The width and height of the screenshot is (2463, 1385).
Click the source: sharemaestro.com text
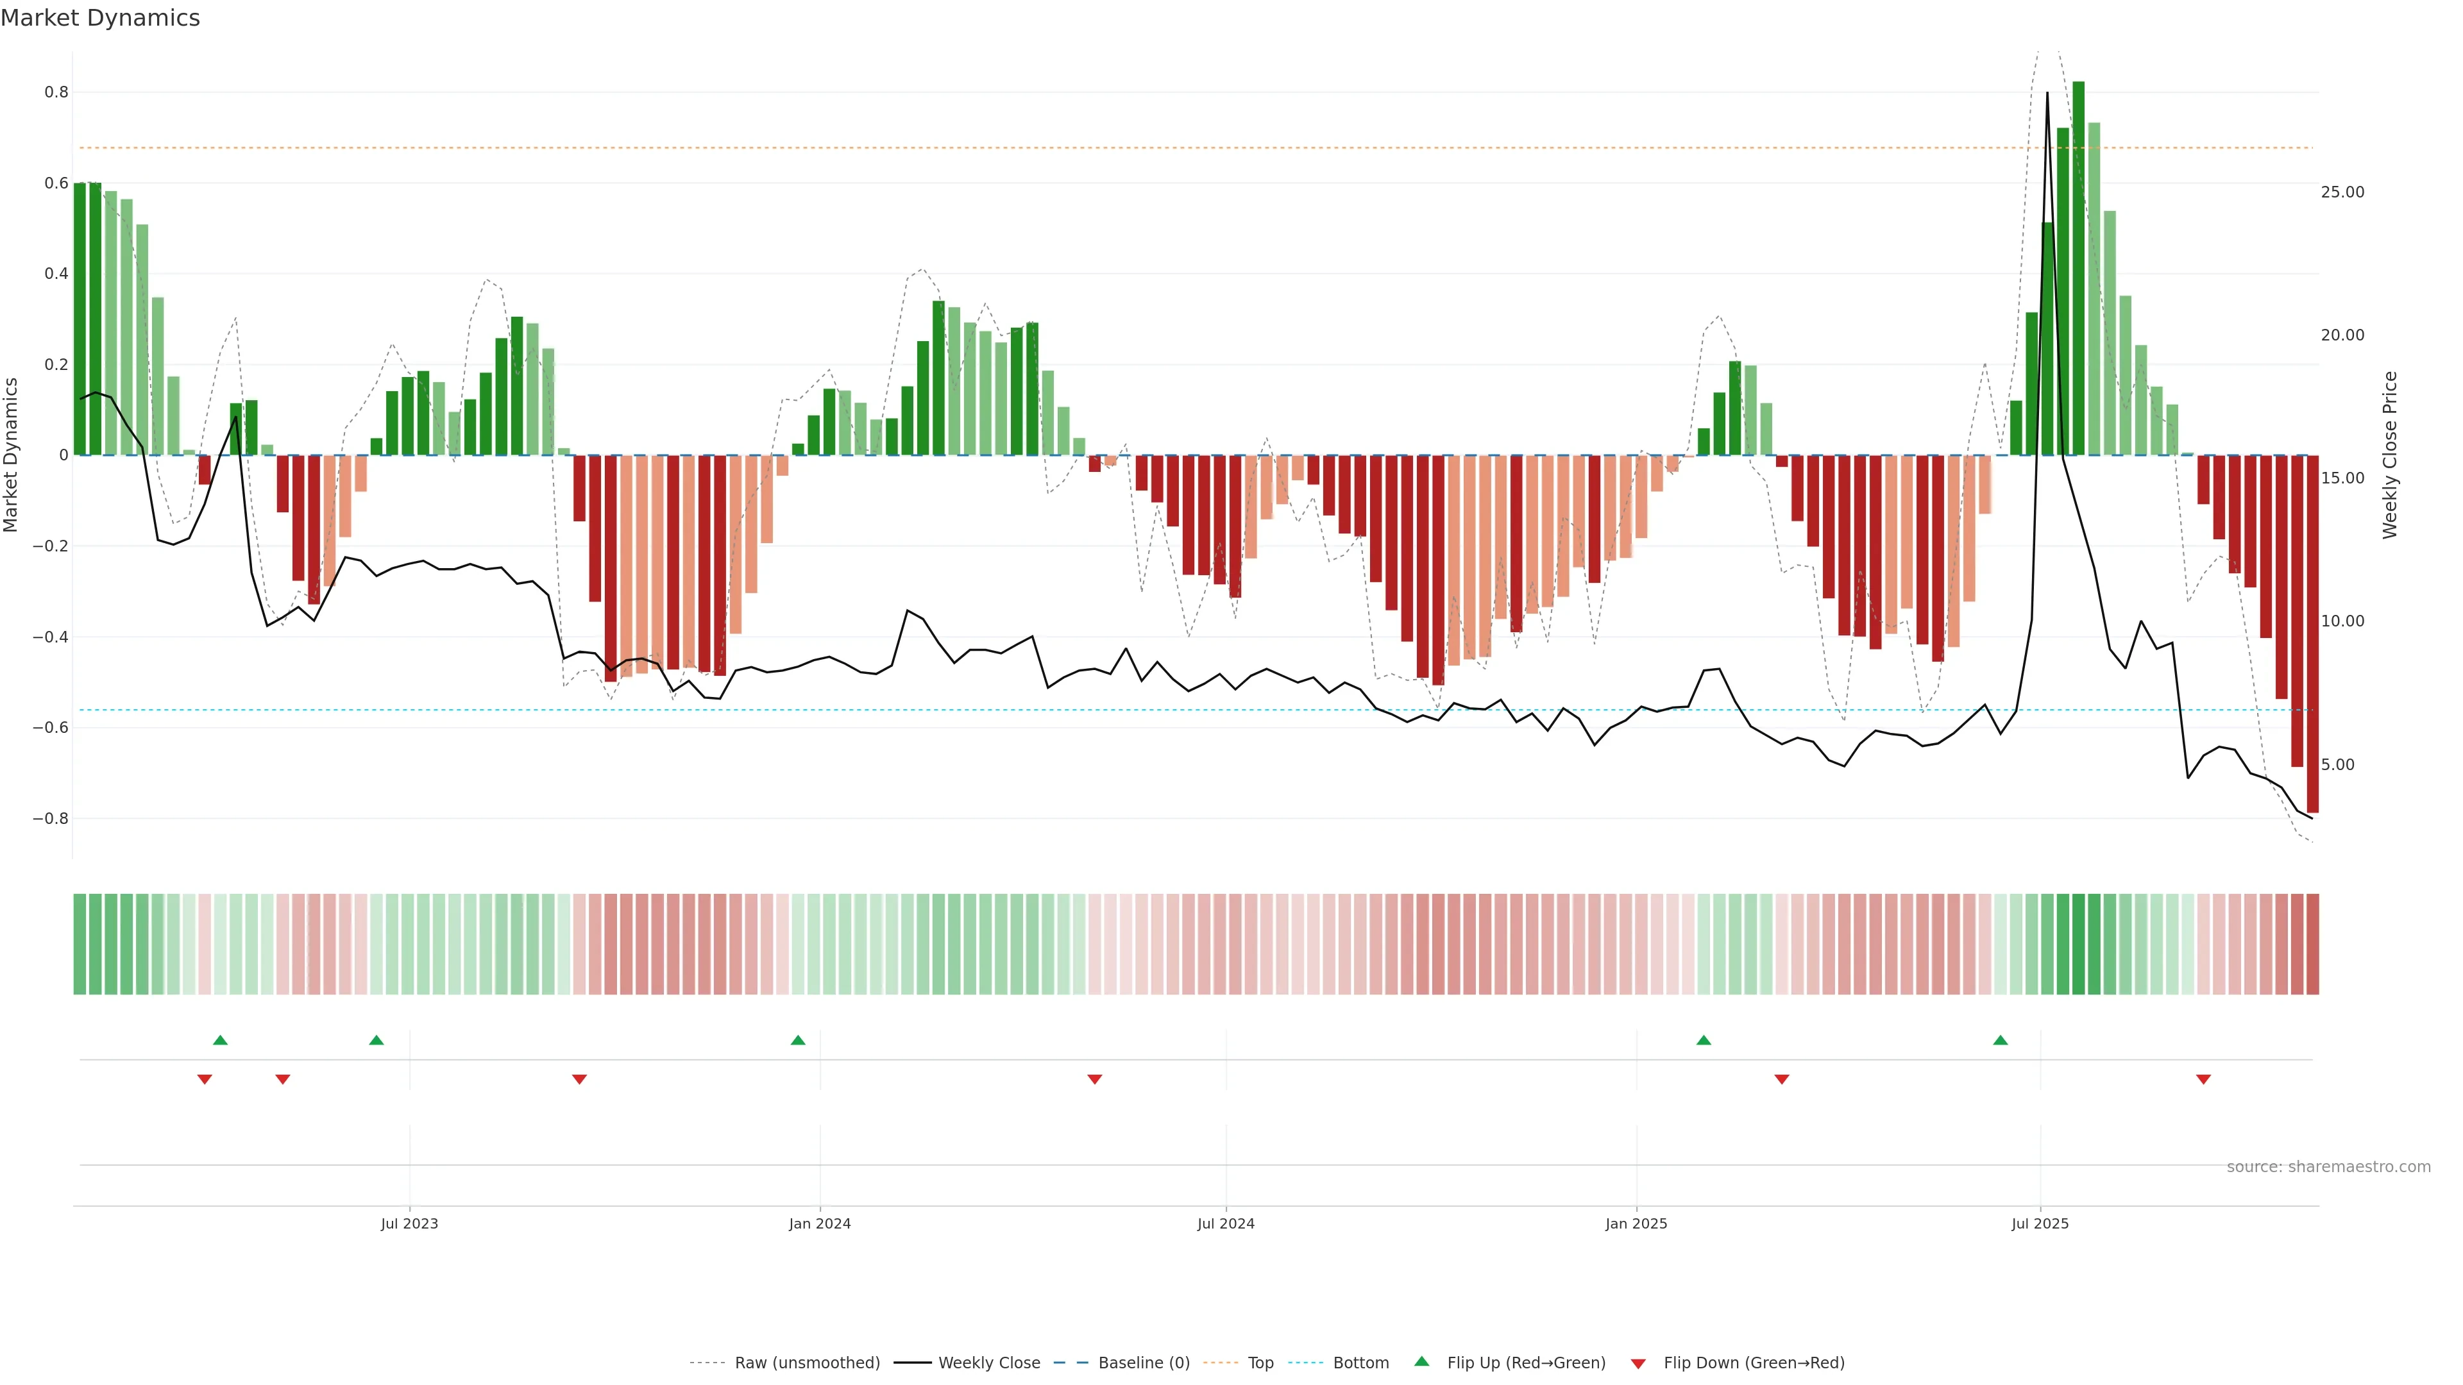click(2328, 1167)
